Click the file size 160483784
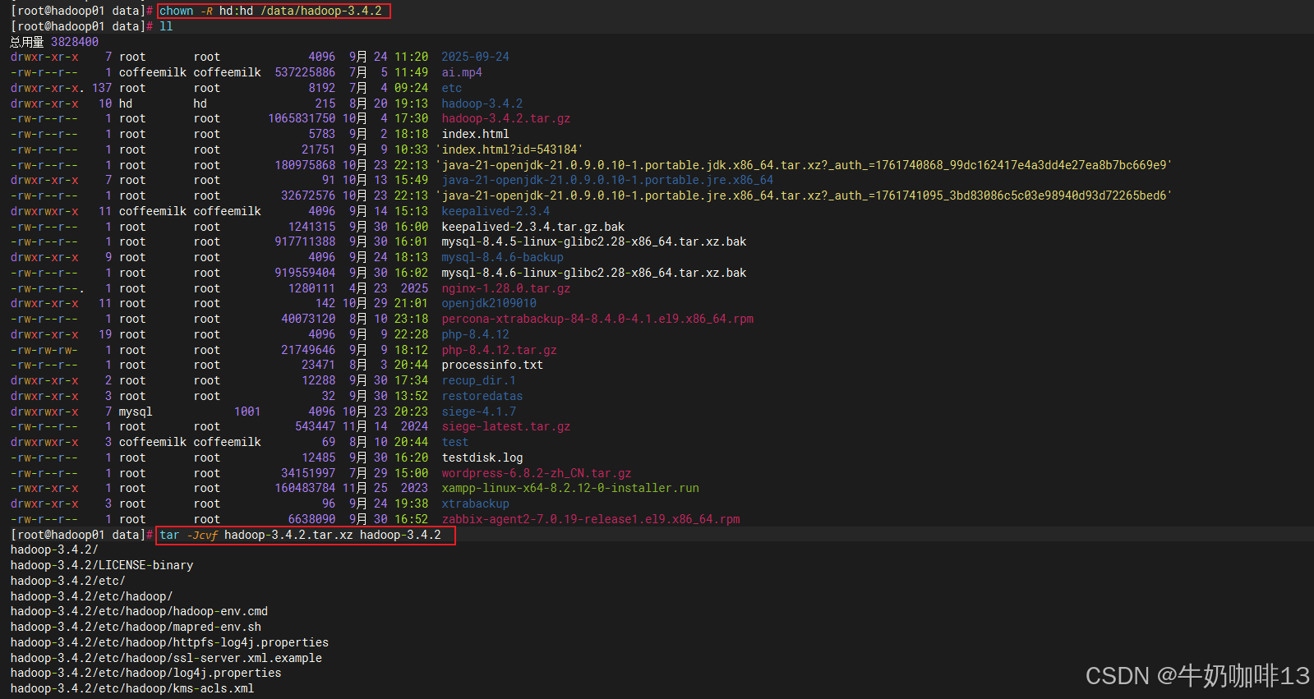1314x699 pixels. point(305,488)
